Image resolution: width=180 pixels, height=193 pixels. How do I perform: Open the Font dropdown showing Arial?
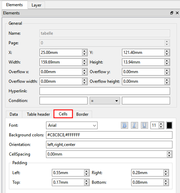tap(72, 125)
